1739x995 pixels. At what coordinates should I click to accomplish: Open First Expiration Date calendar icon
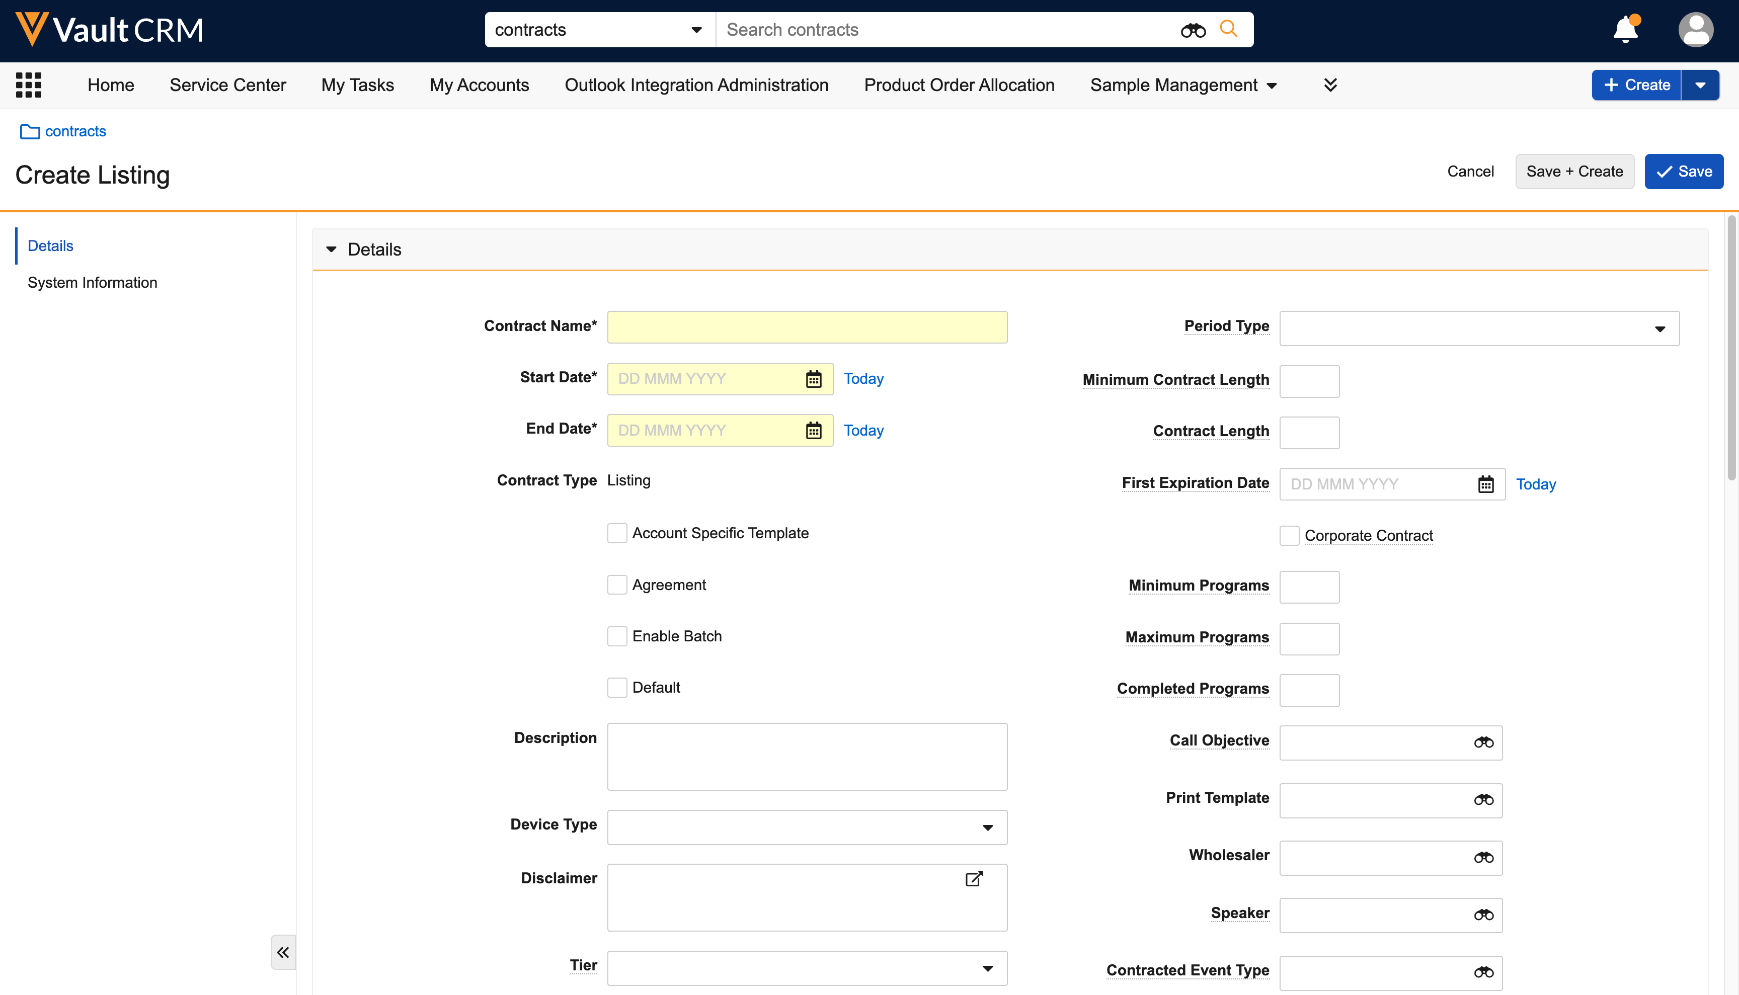(1485, 484)
